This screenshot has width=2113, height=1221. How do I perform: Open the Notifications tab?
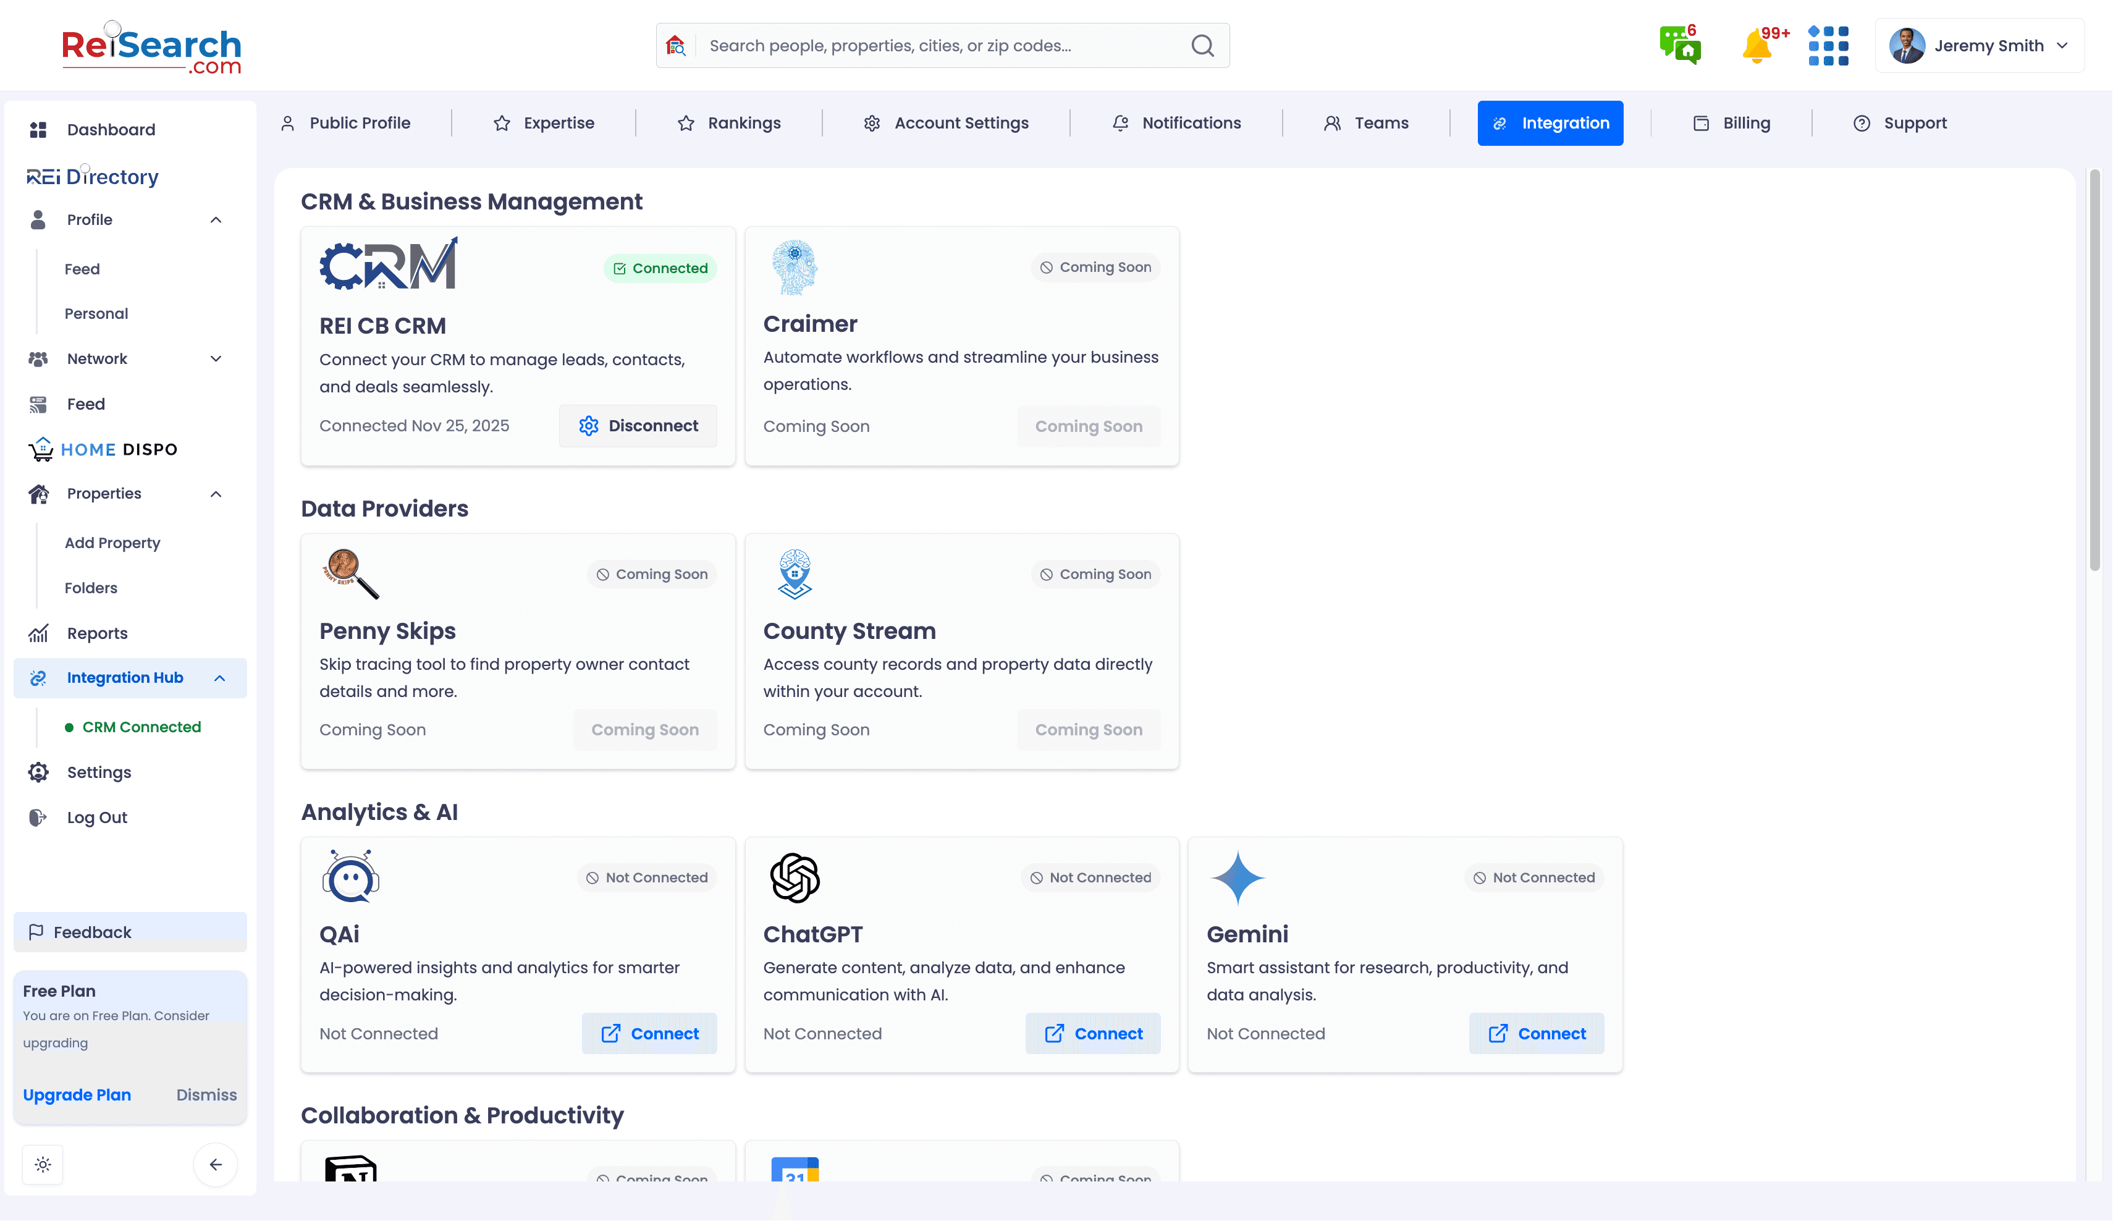1176,124
